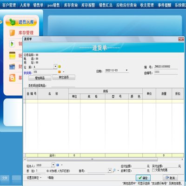Click the 名称 column header
The height and width of the screenshot is (186, 186).
point(53,94)
